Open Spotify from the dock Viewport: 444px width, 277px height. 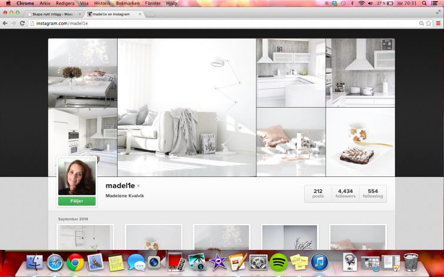point(279,262)
